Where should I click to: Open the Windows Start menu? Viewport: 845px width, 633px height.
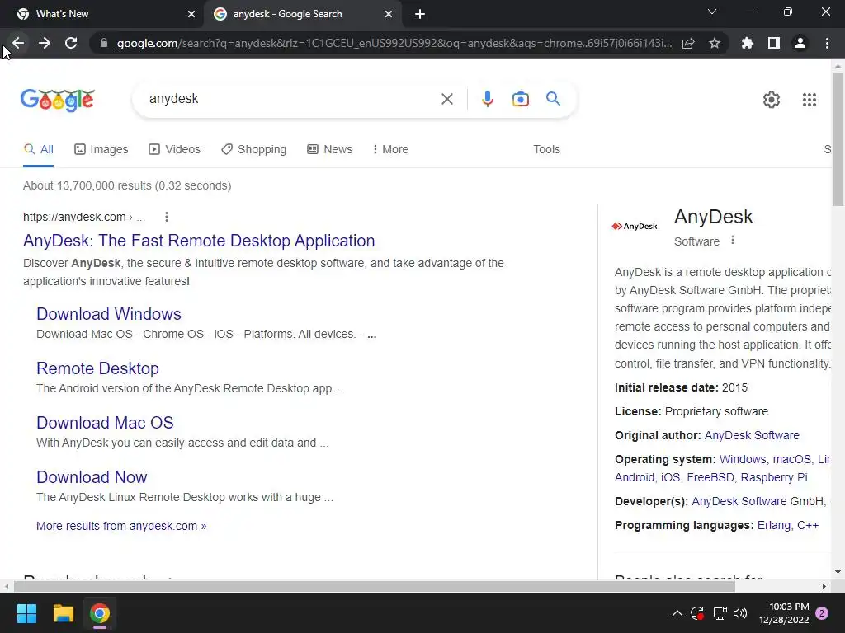[x=26, y=613]
